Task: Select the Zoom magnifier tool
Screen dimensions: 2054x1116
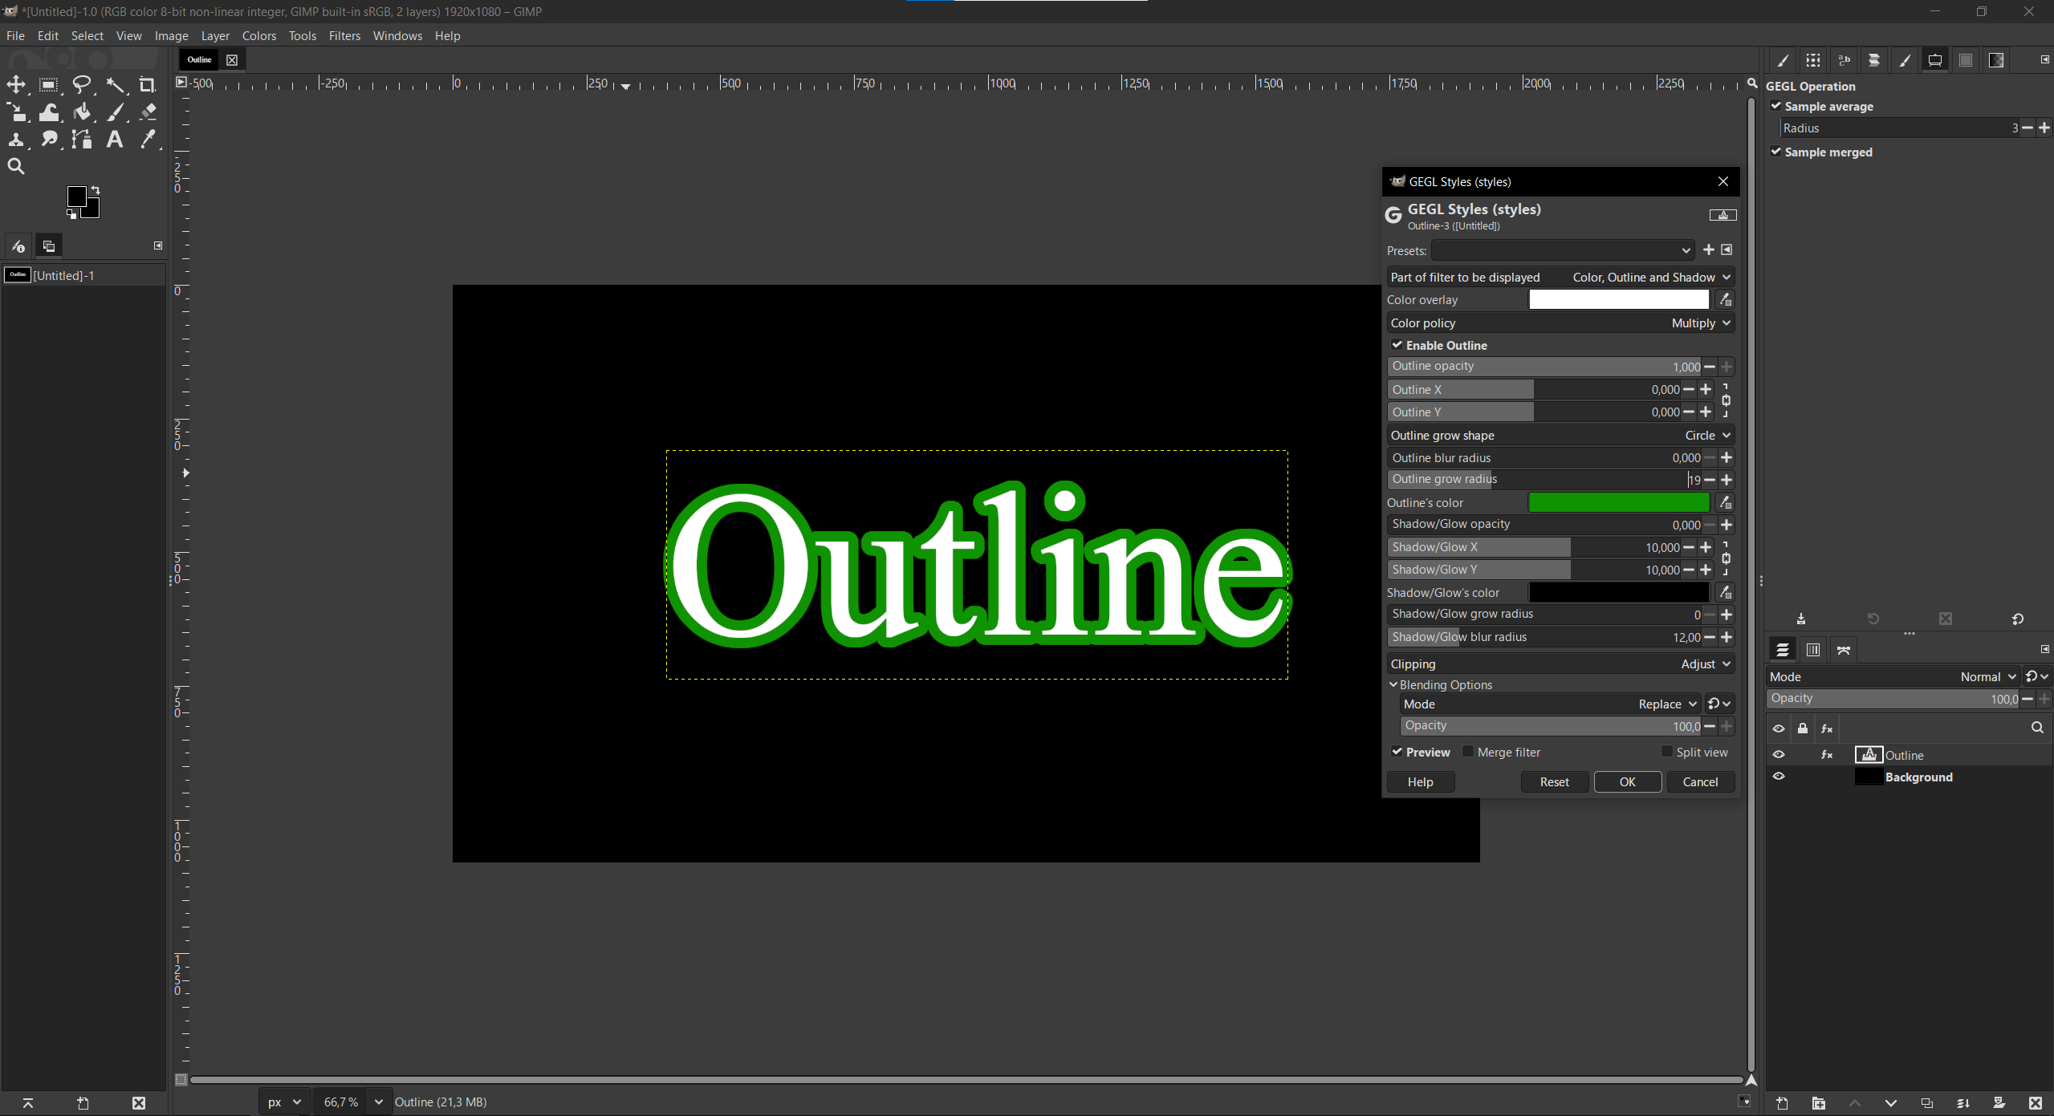Action: pos(16,167)
